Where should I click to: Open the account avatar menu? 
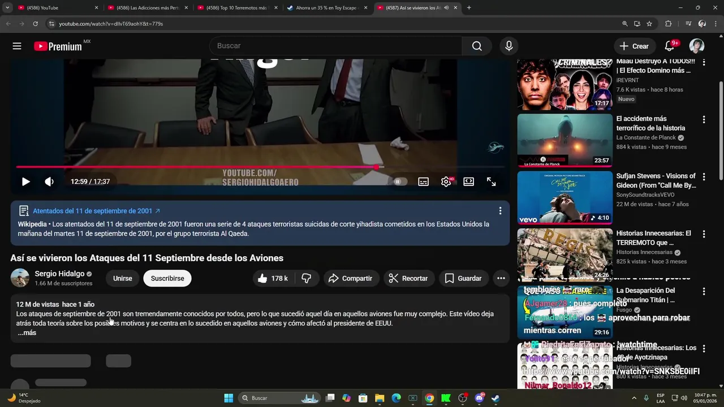coord(696,46)
